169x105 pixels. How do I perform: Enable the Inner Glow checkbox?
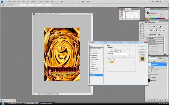(91, 57)
